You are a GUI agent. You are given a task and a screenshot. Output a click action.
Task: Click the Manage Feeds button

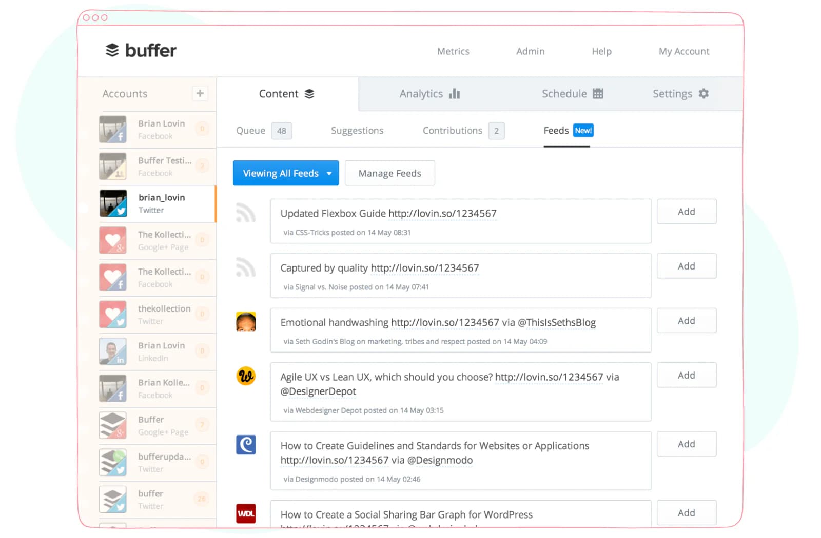pyautogui.click(x=390, y=173)
